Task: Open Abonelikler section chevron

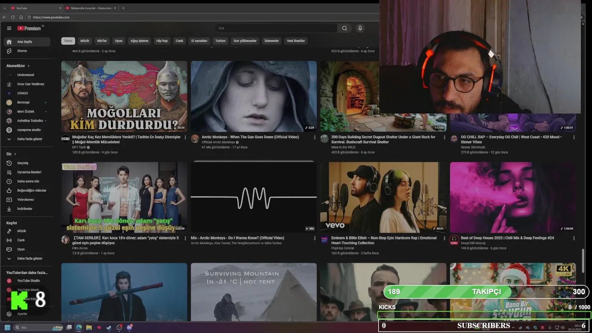Action: pyautogui.click(x=29, y=66)
